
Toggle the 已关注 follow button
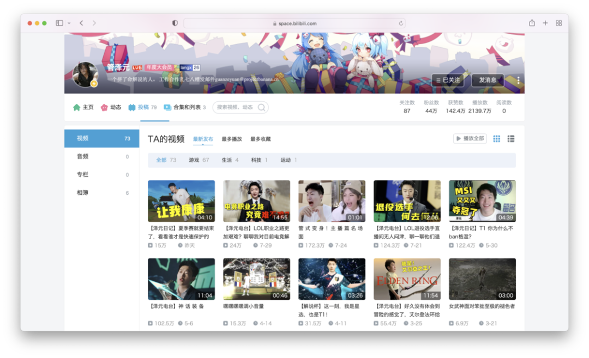pos(448,80)
